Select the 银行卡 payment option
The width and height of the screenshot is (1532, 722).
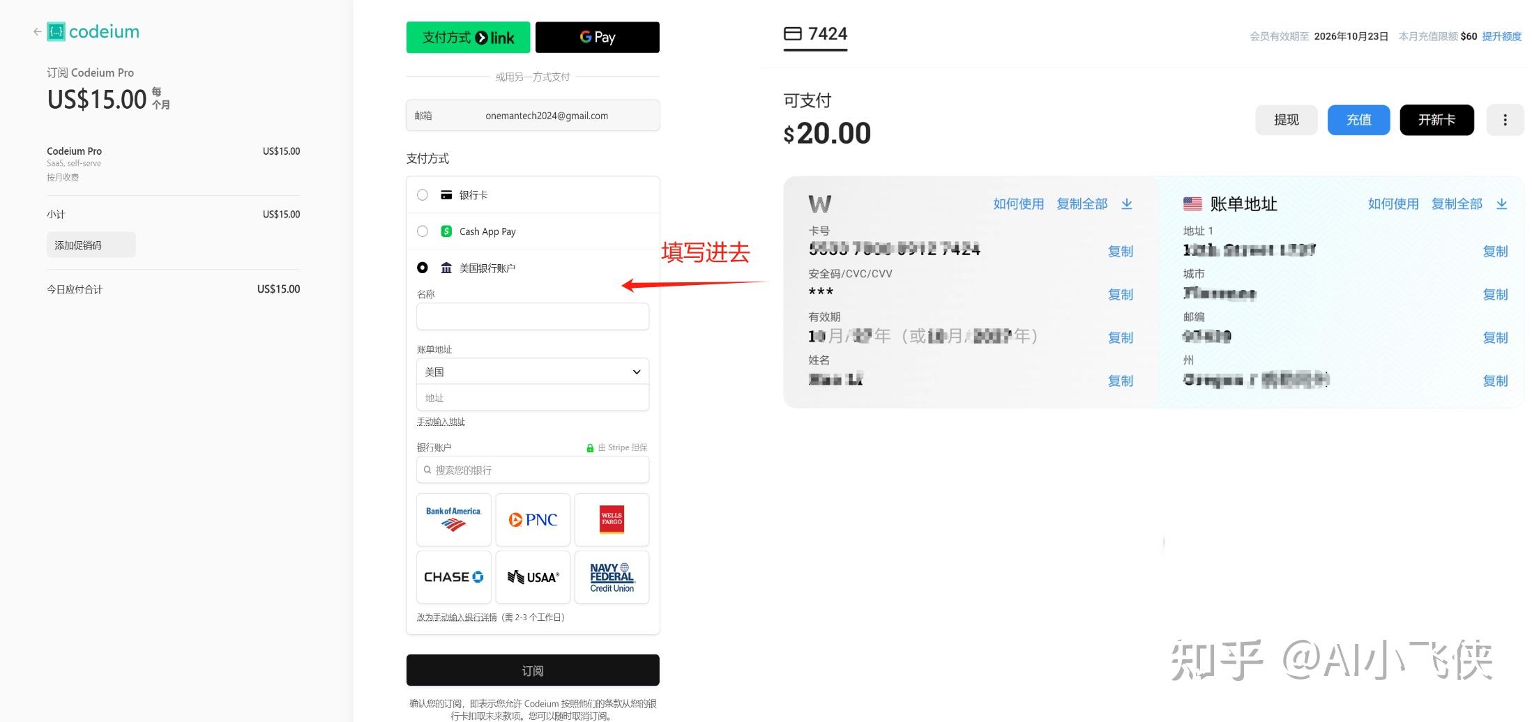click(422, 195)
